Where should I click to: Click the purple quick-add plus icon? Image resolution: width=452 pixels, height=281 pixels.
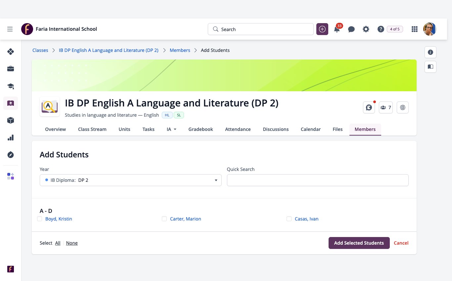(x=322, y=29)
